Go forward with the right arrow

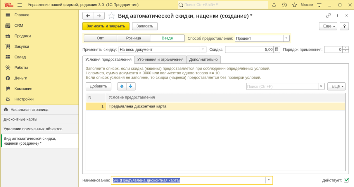click(x=99, y=16)
